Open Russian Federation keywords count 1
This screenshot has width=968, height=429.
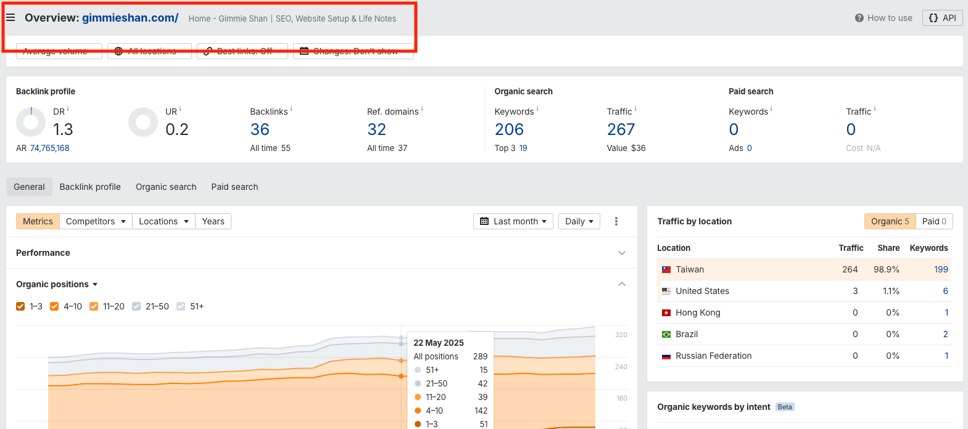coord(946,356)
